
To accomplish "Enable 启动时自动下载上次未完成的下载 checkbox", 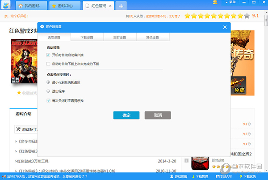I will tap(48, 64).
